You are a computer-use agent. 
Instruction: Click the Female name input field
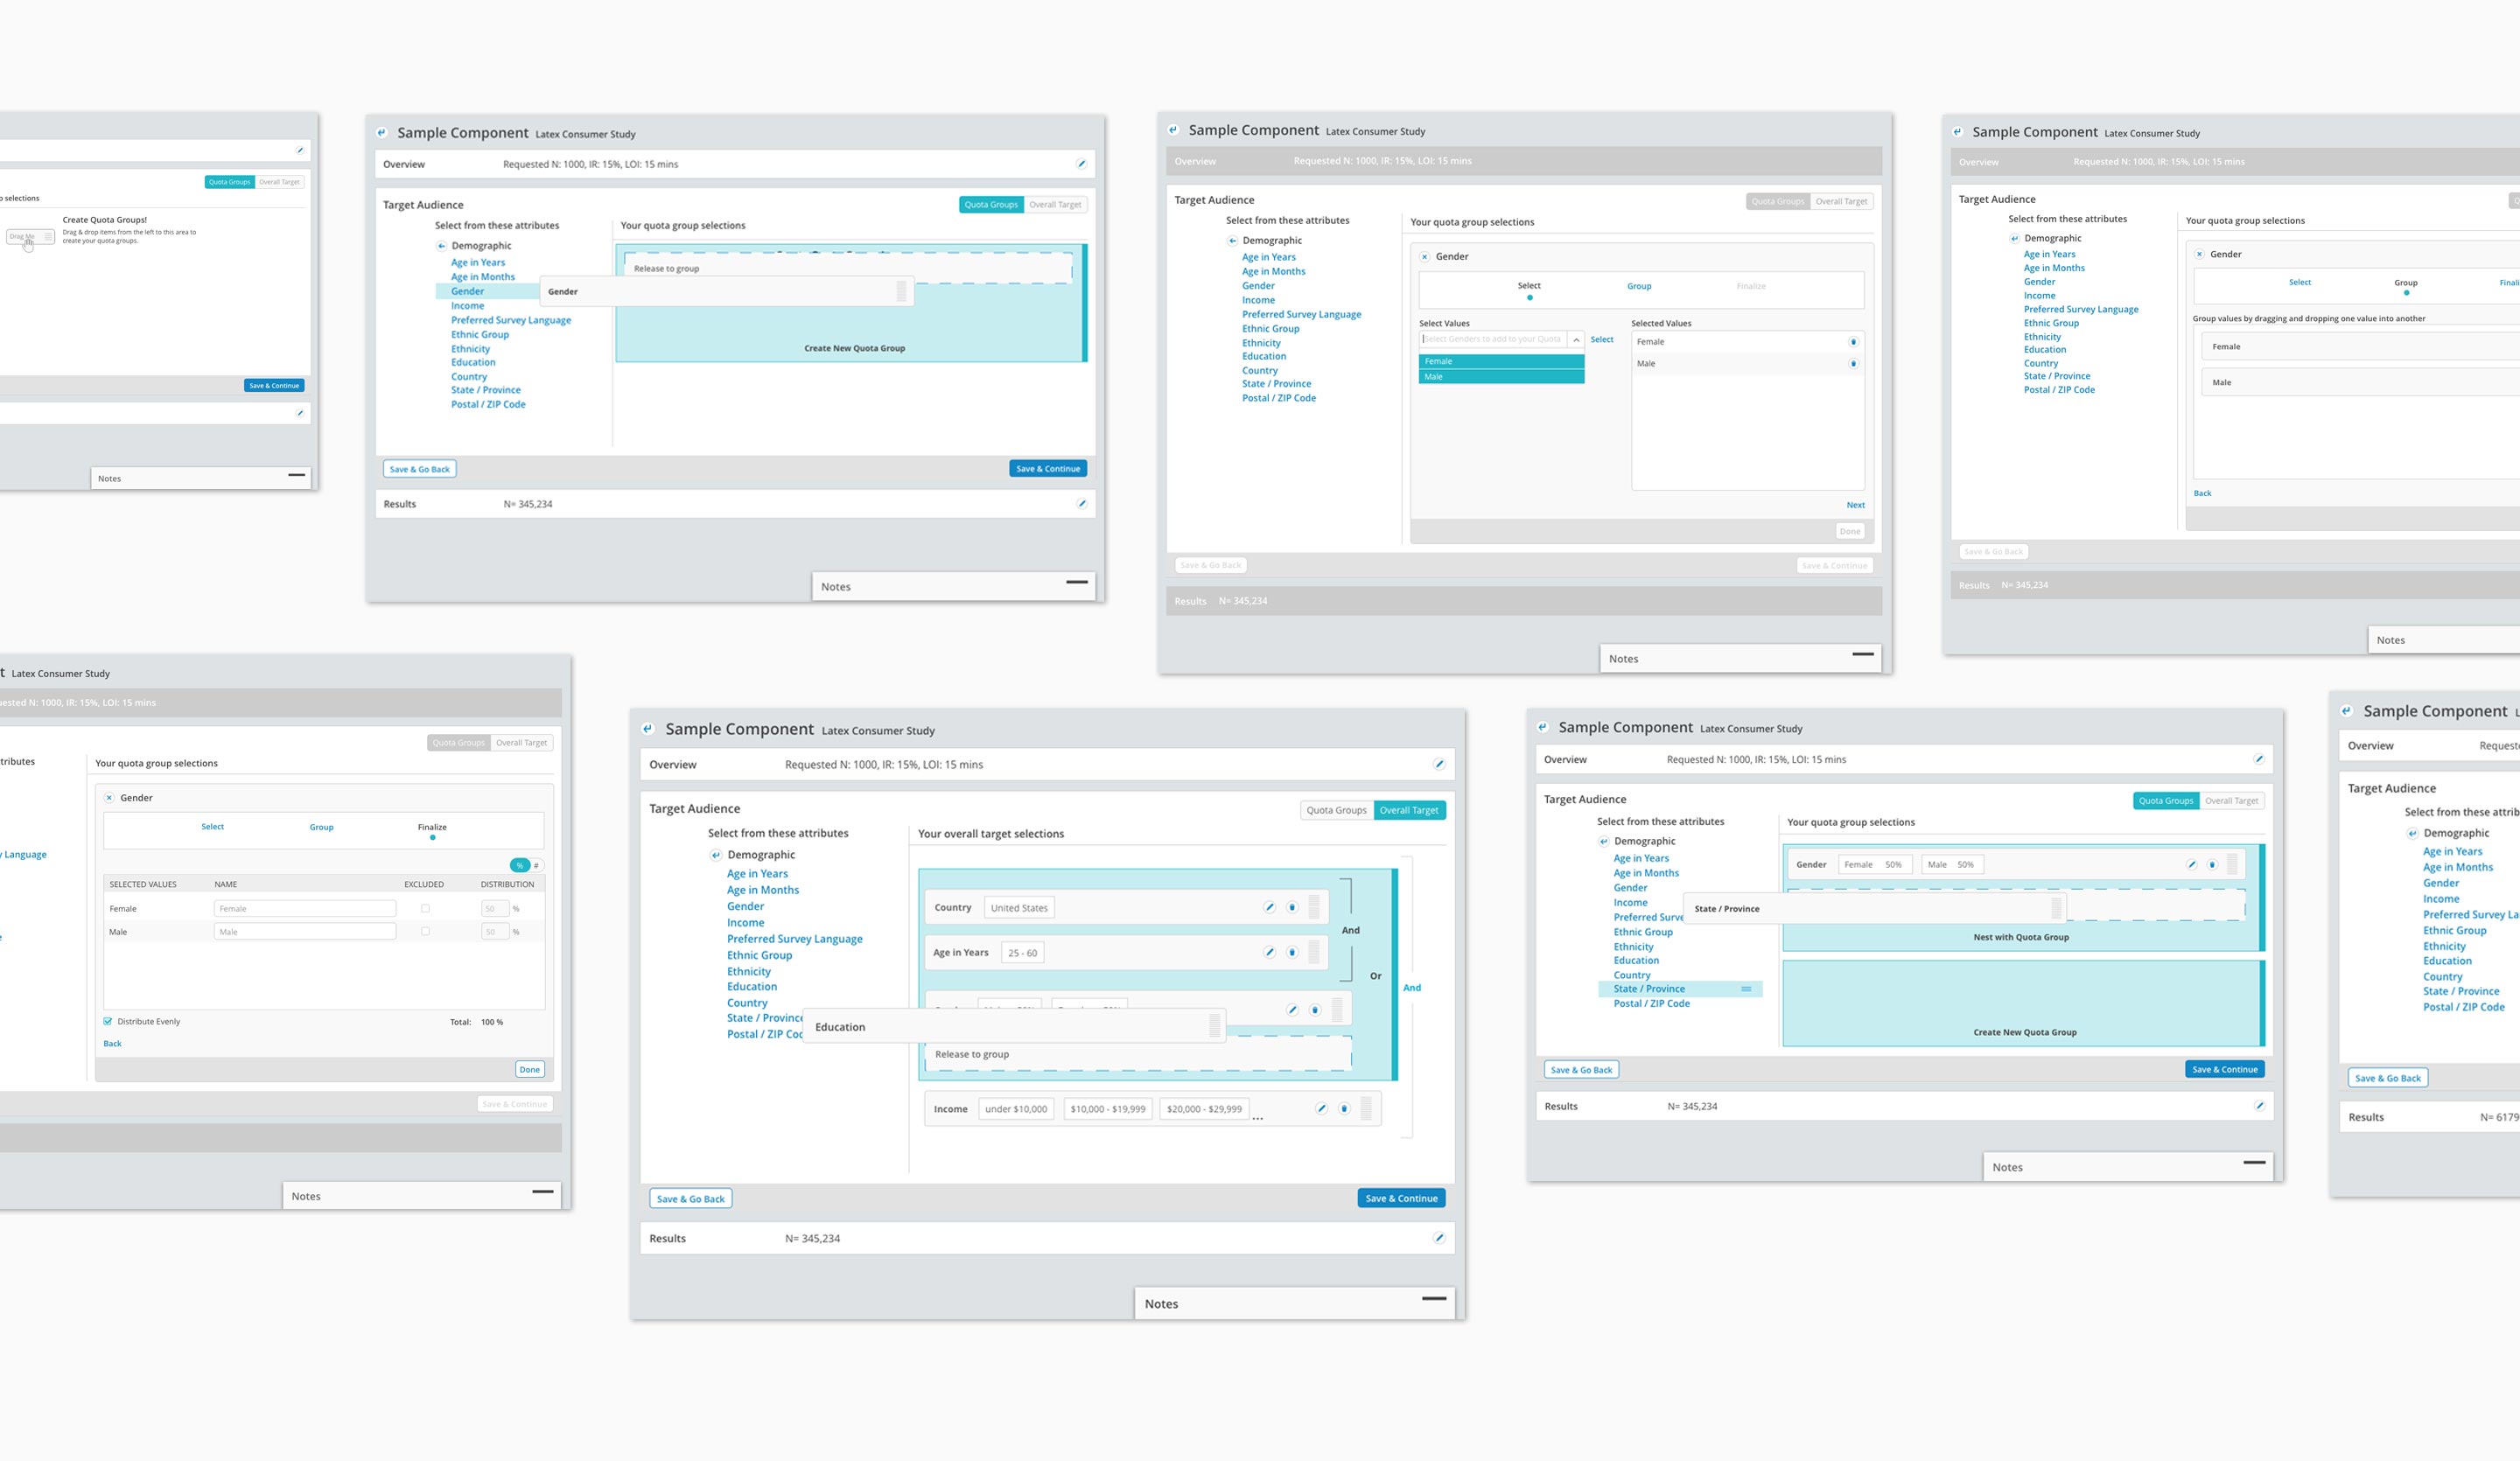pyautogui.click(x=304, y=909)
